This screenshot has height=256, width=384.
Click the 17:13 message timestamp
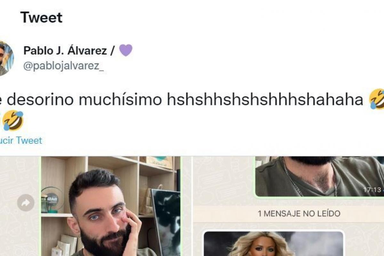pos(372,190)
